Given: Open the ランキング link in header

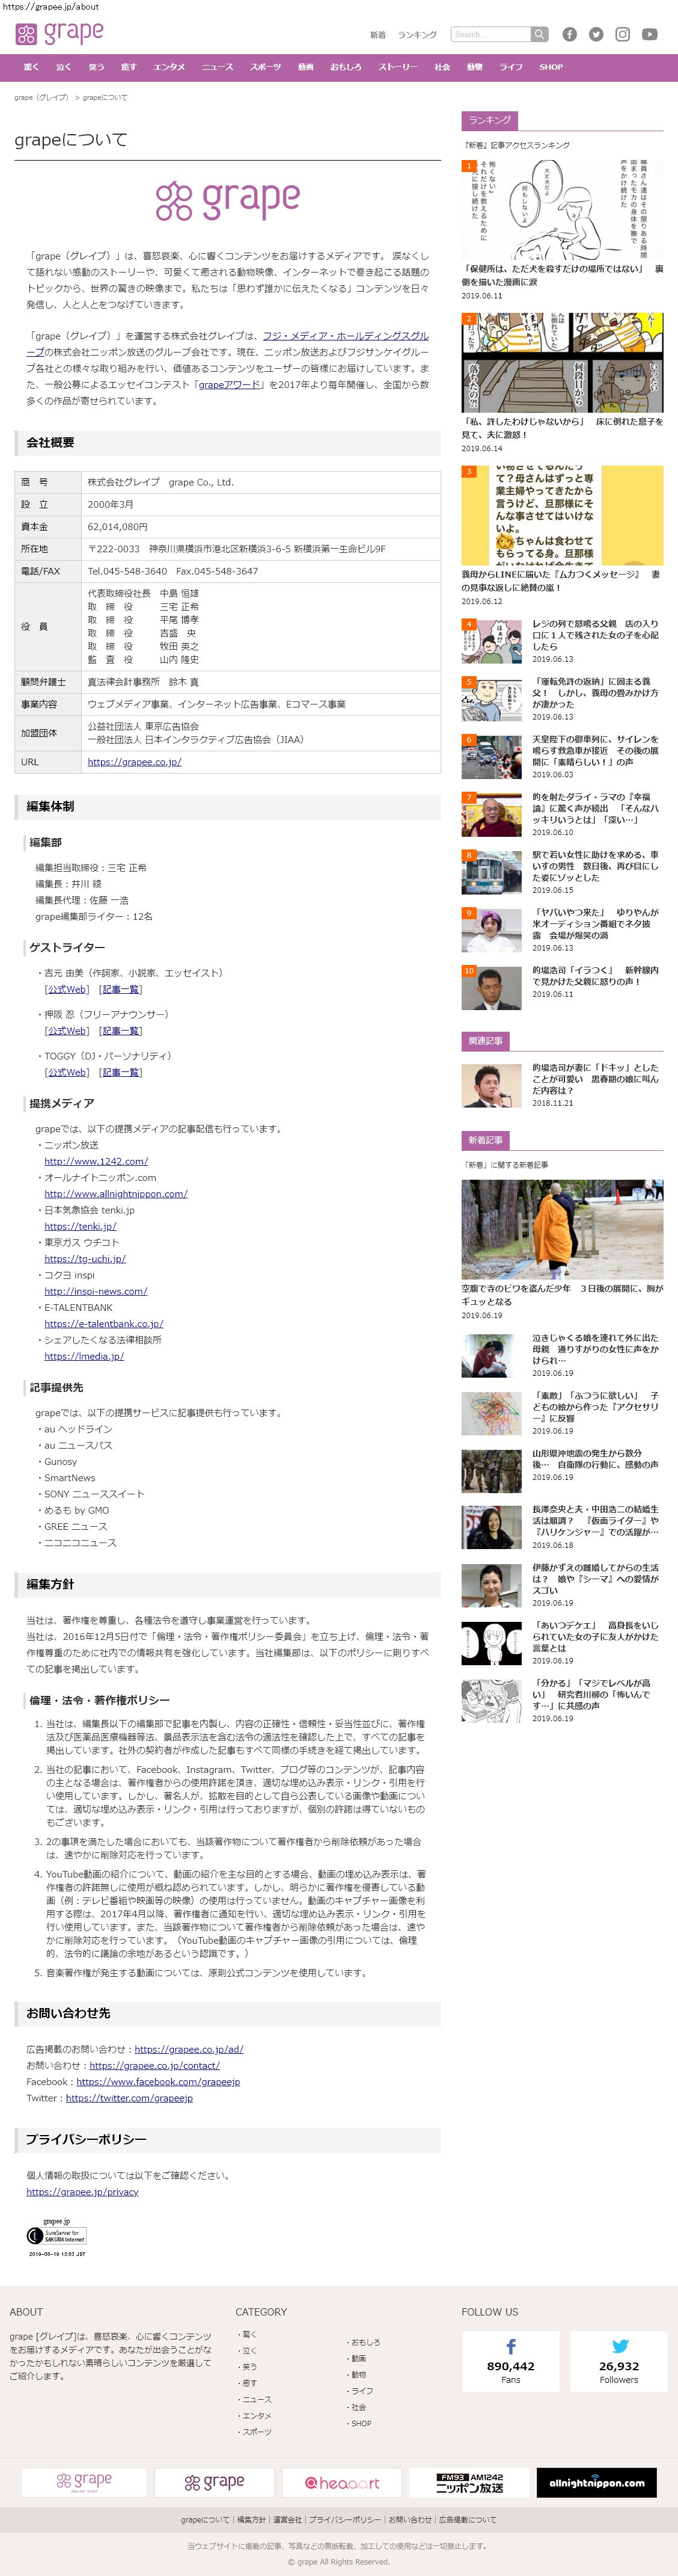Looking at the screenshot, I should click(x=417, y=35).
